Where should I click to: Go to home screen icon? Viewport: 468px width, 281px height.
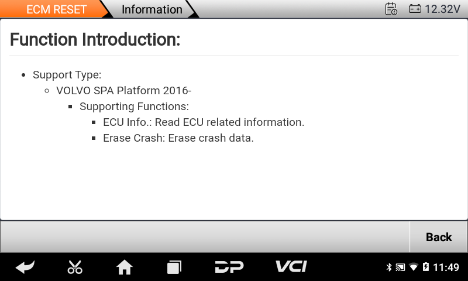125,267
